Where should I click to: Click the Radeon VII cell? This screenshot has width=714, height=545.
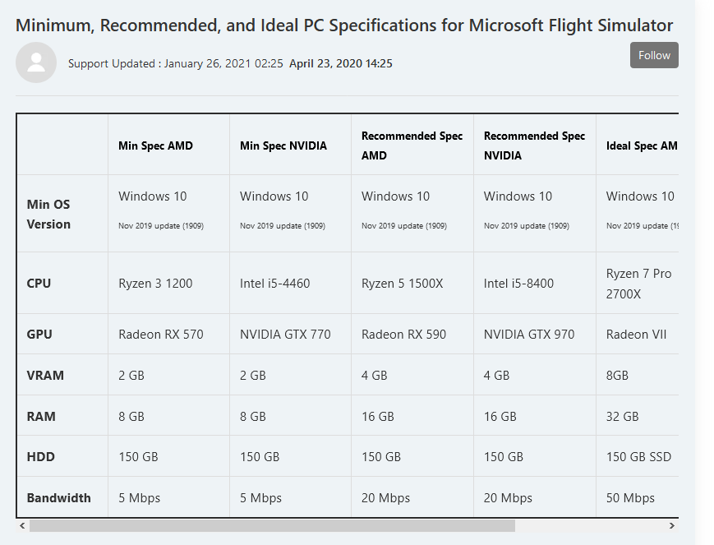(636, 335)
